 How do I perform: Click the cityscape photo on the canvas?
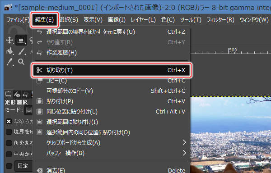click(x=230, y=135)
